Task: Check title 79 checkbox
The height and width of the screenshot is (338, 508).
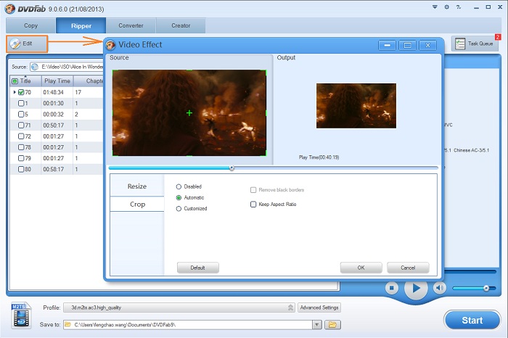Action: 21,158
